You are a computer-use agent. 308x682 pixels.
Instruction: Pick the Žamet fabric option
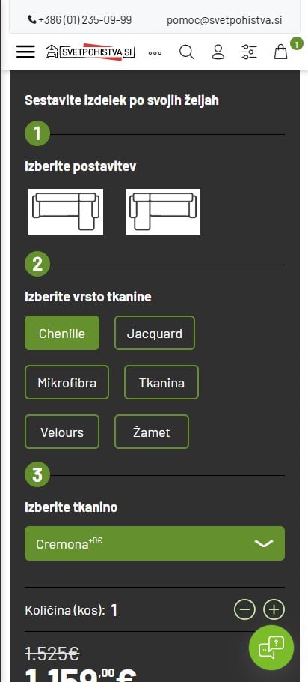click(152, 432)
